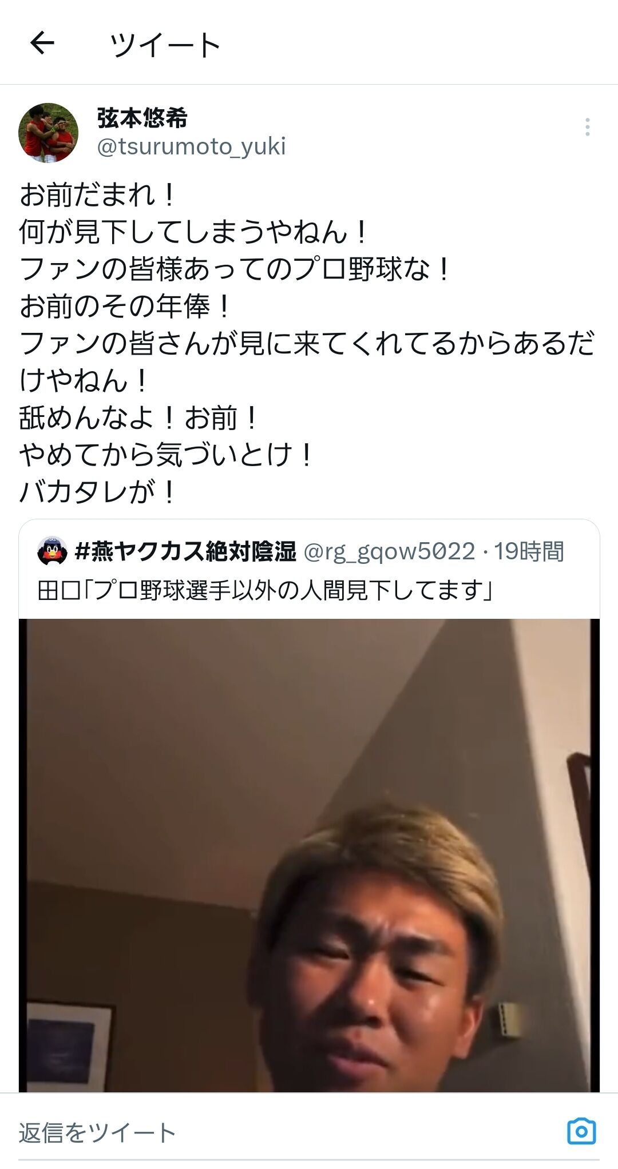Tap the tweet line お前のその年俸！
The width and height of the screenshot is (618, 1169).
(126, 306)
